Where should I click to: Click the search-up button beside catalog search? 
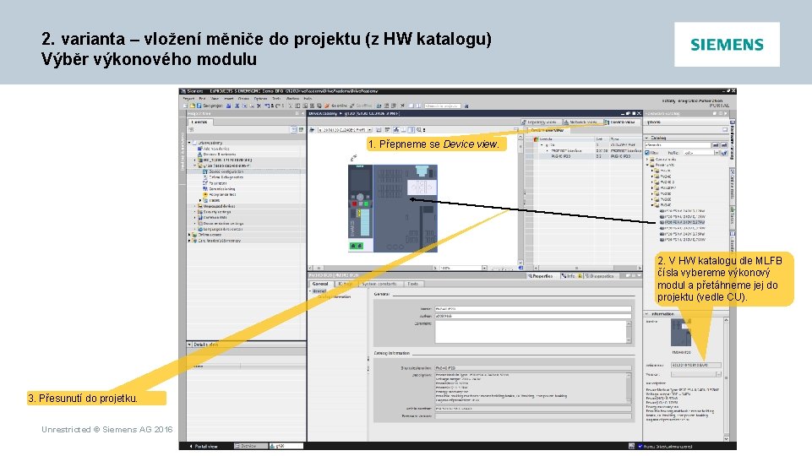coord(724,145)
